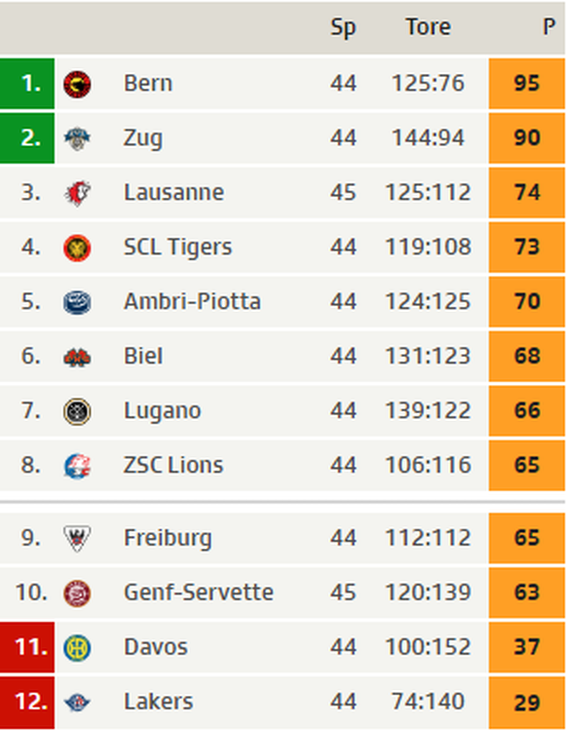
Task: Click the Zug team logo icon
Action: [x=77, y=139]
